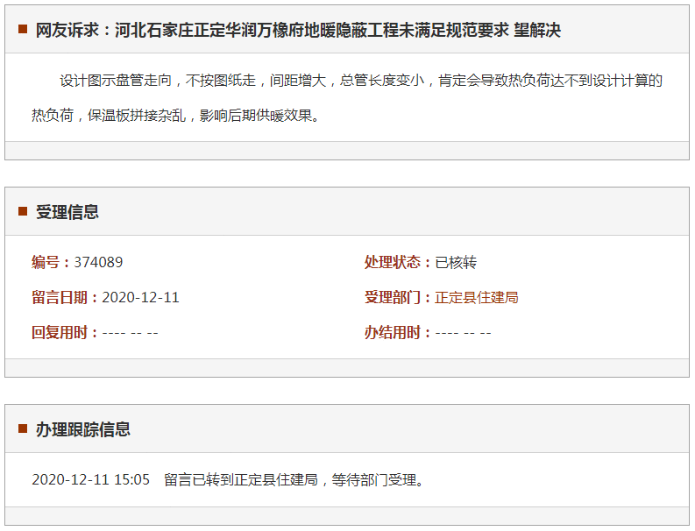Select the 留言日期 label
The width and height of the screenshot is (695, 531).
click(x=64, y=297)
